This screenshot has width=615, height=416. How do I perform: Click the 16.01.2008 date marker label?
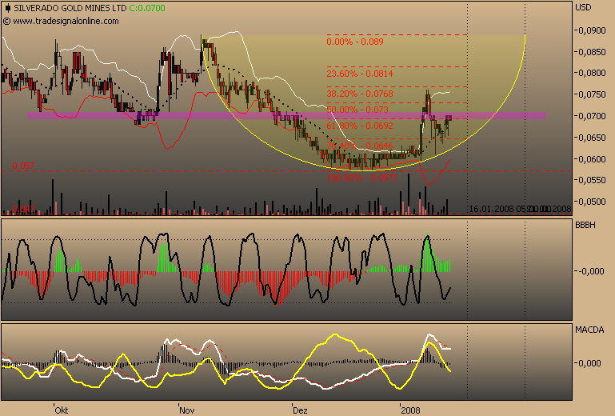tap(492, 209)
